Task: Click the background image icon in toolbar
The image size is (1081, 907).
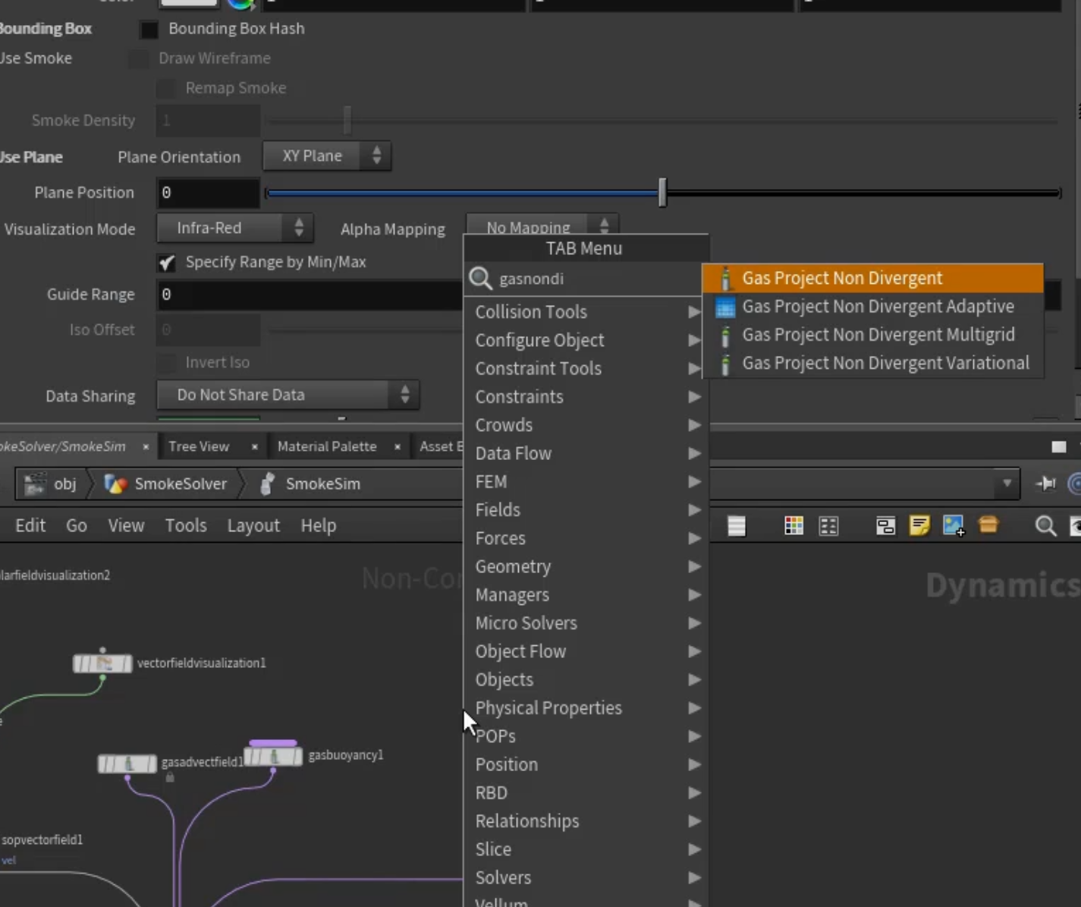Action: tap(954, 525)
